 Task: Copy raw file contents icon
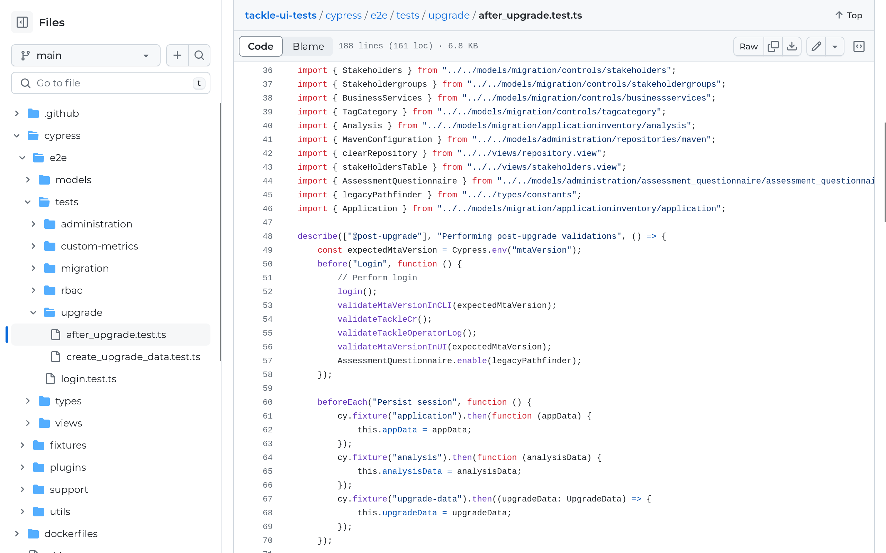point(773,46)
